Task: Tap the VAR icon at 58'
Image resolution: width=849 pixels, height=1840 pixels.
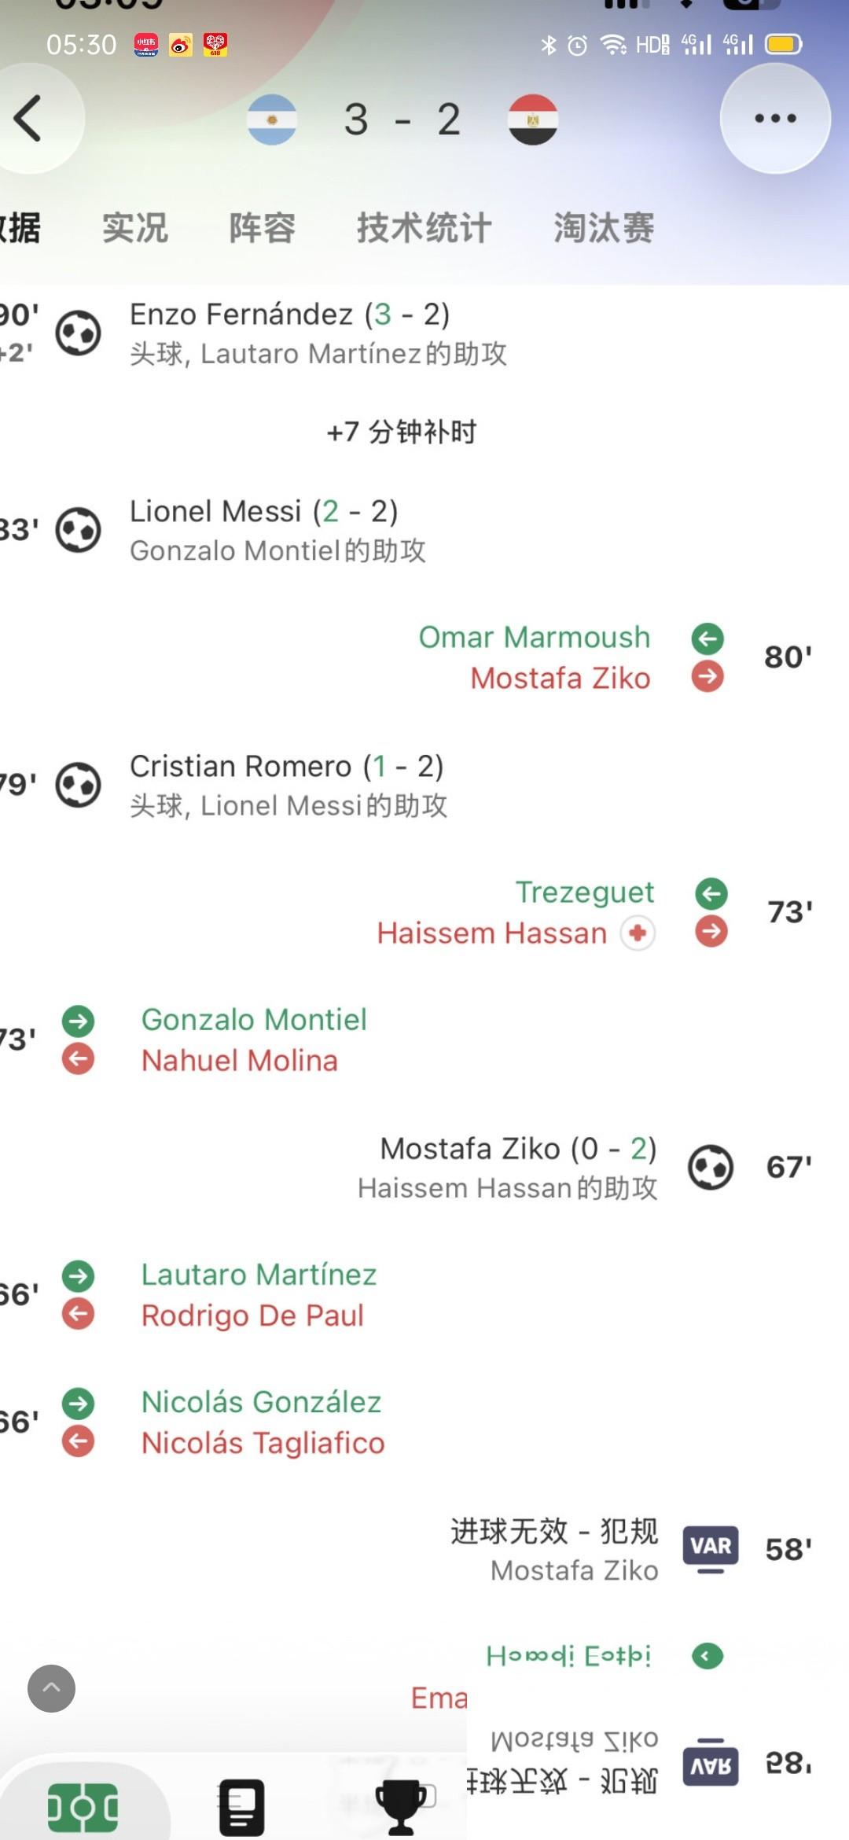Action: tap(711, 1548)
